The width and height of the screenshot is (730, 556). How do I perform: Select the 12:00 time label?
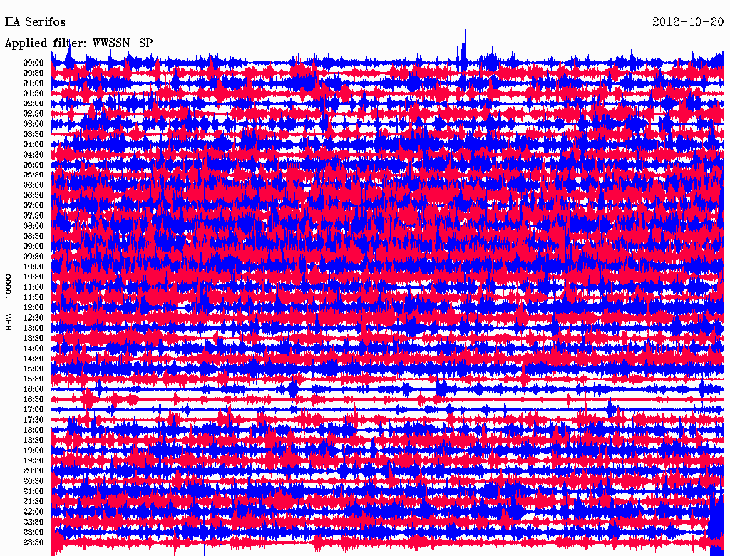click(34, 307)
